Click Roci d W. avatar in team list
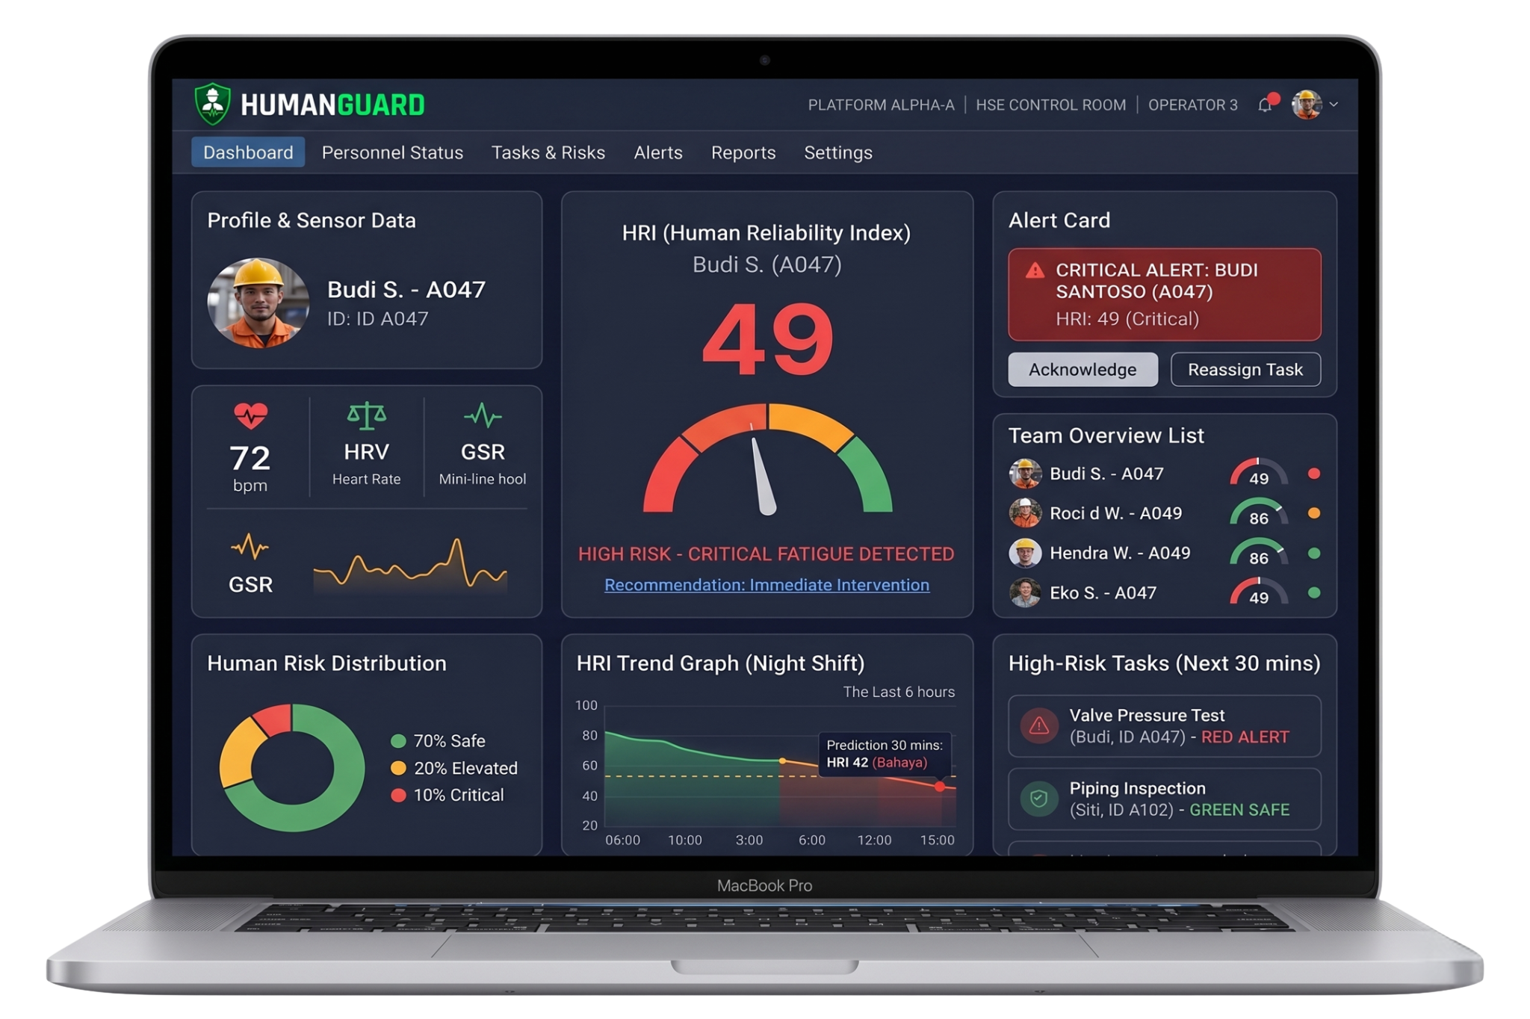 coord(1025,513)
